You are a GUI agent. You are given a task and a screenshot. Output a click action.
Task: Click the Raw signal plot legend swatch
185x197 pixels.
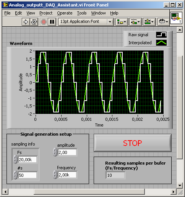[161, 35]
